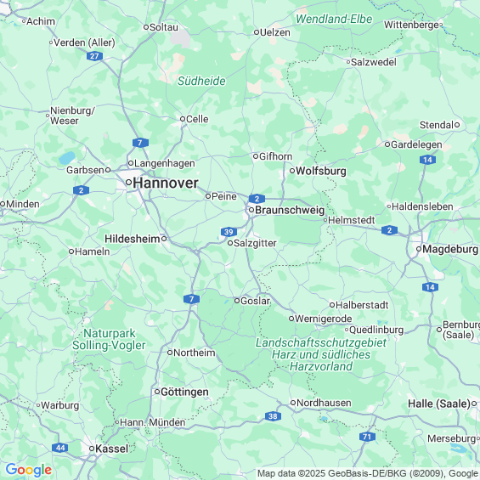480x480 pixels.
Task: Select the Göttingen city label
Action: point(184,392)
